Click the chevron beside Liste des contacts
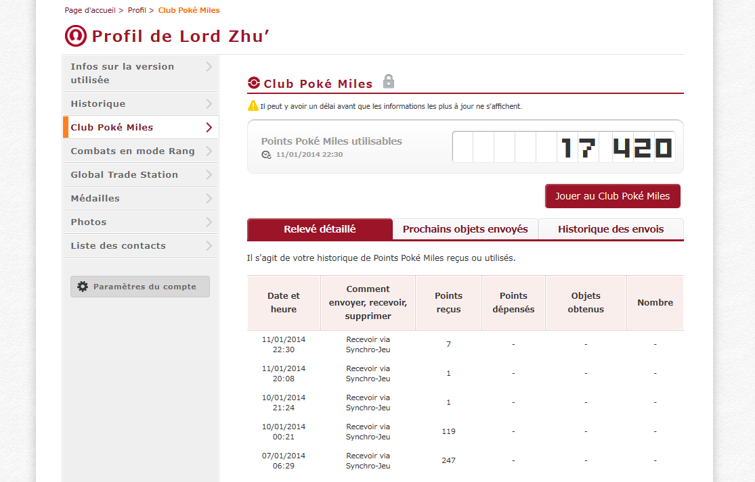Image resolution: width=755 pixels, height=482 pixels. 209,245
